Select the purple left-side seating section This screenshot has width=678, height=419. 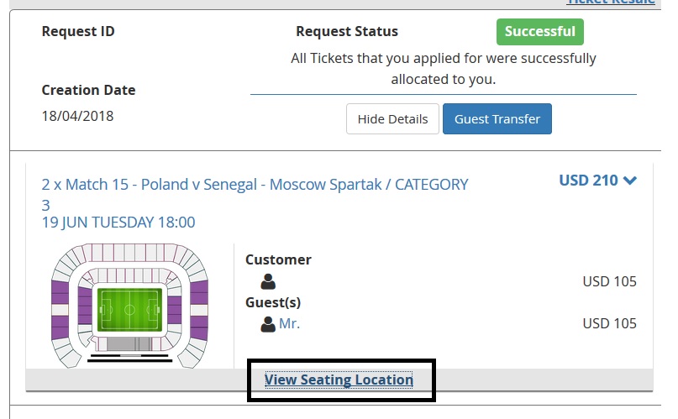pos(60,309)
